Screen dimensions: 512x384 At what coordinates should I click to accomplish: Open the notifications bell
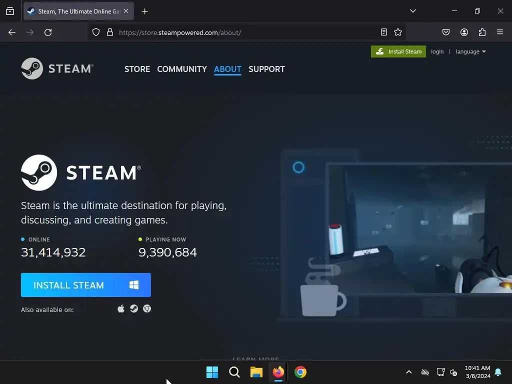(x=498, y=372)
